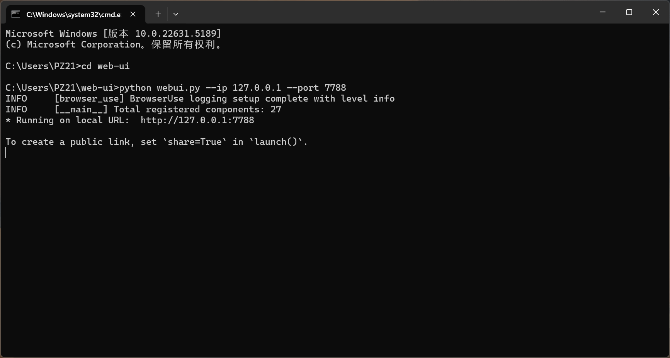Click the 'python webui.py' command line
The width and height of the screenshot is (670, 358).
[x=176, y=88]
